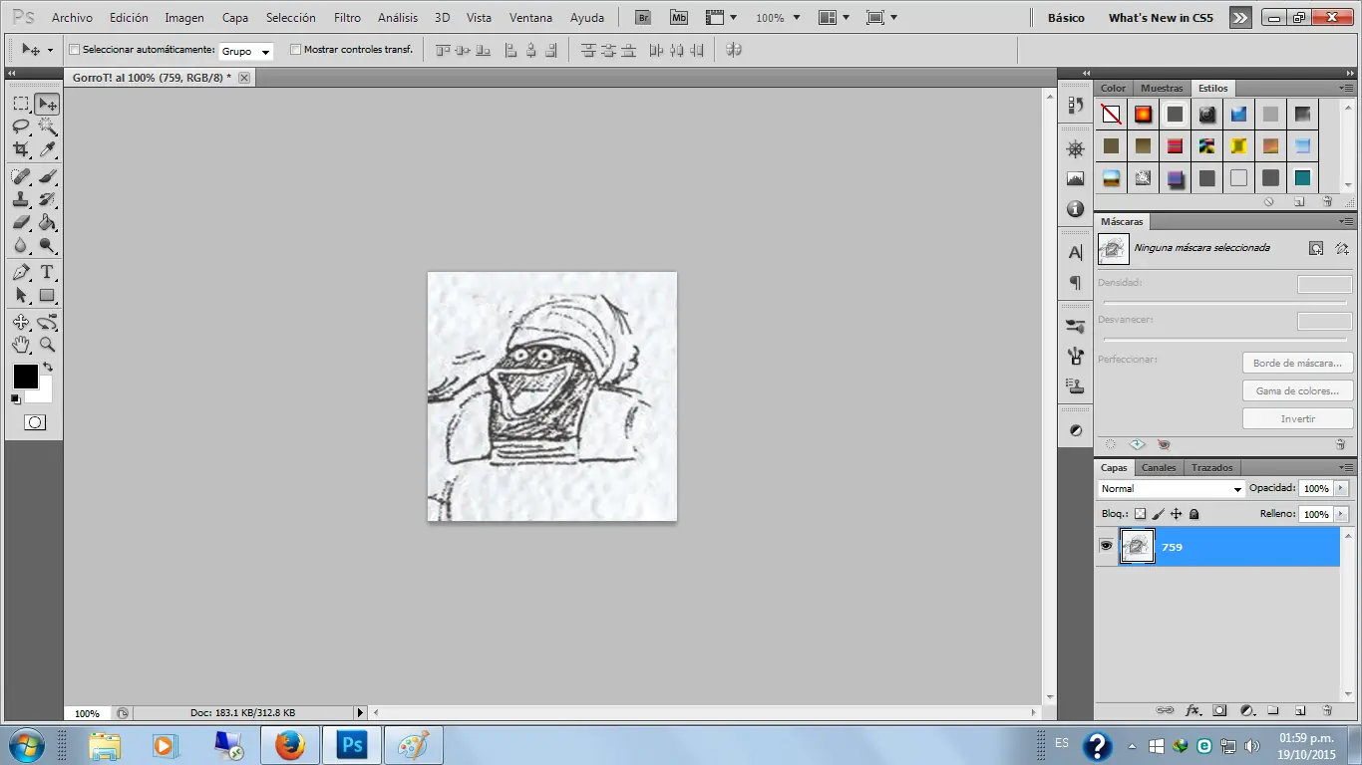Select the Clone Stamp tool
This screenshot has height=765, width=1362.
pyautogui.click(x=21, y=199)
